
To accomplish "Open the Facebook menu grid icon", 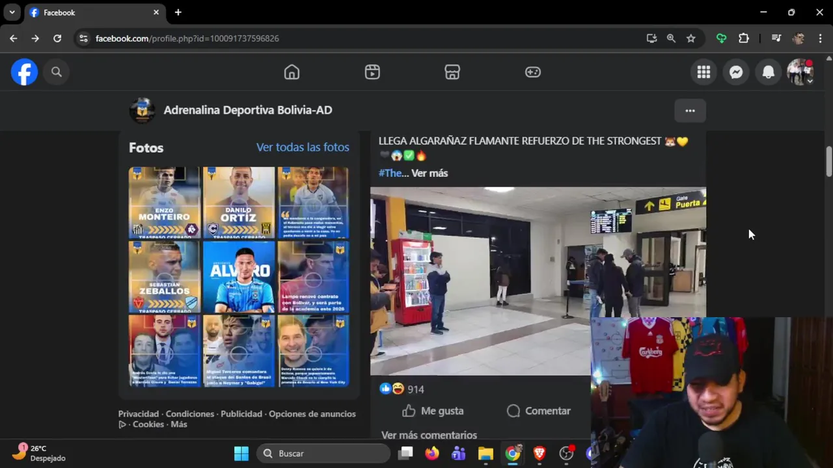I will coord(703,72).
